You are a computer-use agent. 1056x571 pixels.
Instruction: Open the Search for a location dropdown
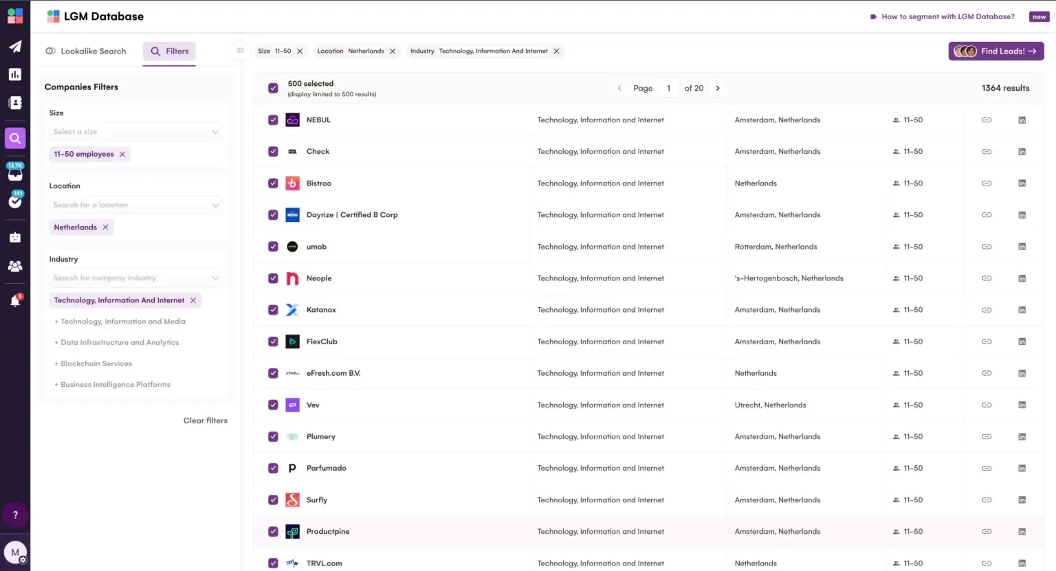[136, 205]
